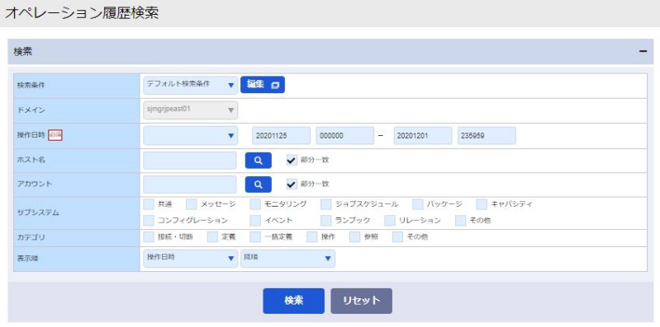The height and width of the screenshot is (327, 660).
Task: Click the オペレーション履歴検索 page title
Action: [82, 13]
